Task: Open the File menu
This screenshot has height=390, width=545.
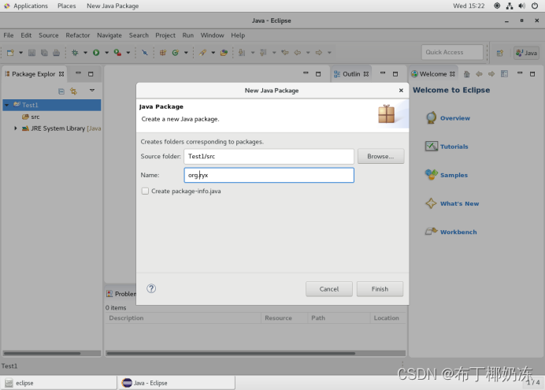Action: click(x=9, y=35)
